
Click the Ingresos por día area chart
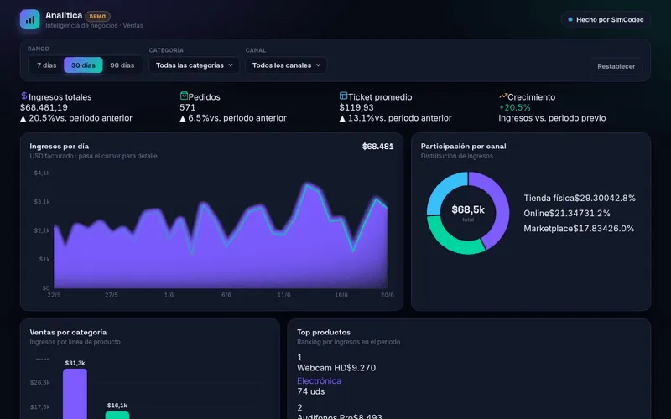221,235
